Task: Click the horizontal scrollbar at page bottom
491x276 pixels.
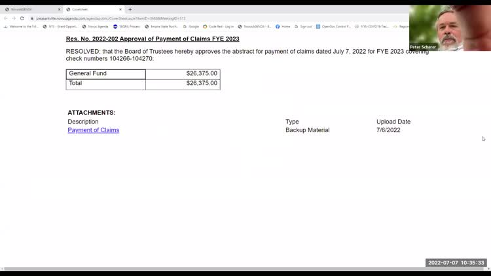Action: (245, 269)
